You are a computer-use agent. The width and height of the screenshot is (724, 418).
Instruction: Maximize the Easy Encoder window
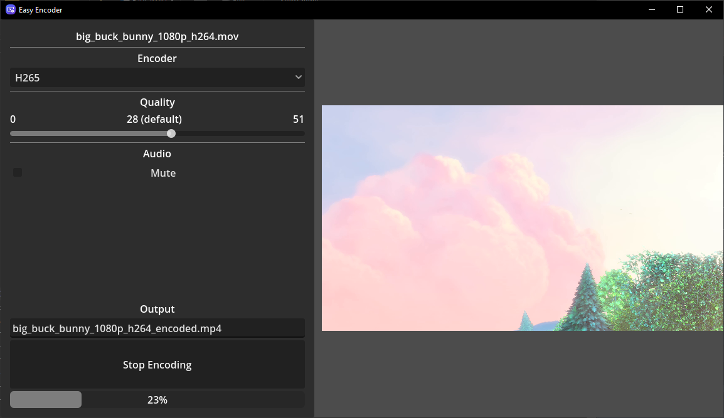[x=680, y=9]
